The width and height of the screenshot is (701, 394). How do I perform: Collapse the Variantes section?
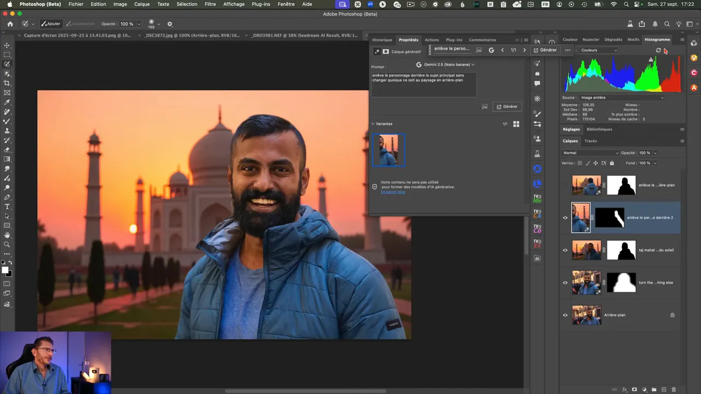[373, 124]
